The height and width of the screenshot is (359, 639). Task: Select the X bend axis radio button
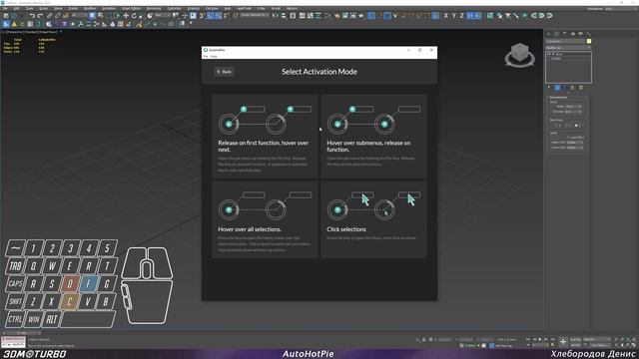(x=556, y=126)
